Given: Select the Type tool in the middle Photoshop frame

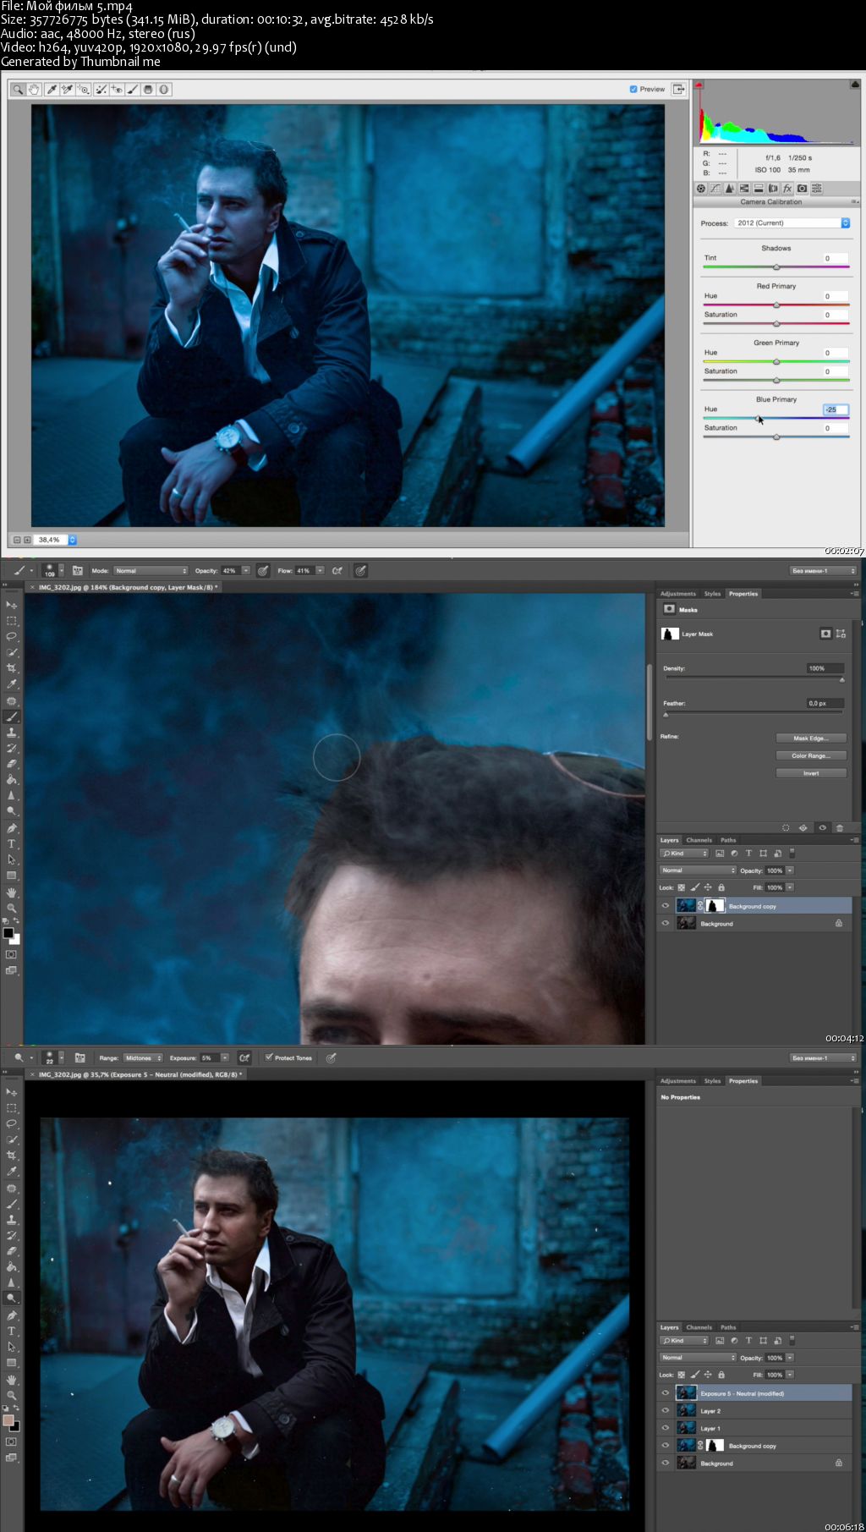Looking at the screenshot, I should [x=12, y=844].
